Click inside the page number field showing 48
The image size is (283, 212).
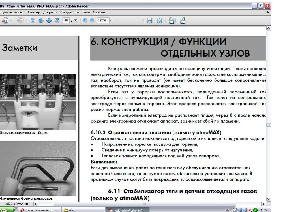click(66, 20)
